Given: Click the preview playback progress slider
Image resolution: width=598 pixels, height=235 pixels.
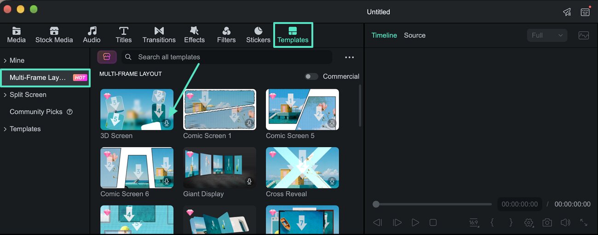Looking at the screenshot, I should coord(432,204).
